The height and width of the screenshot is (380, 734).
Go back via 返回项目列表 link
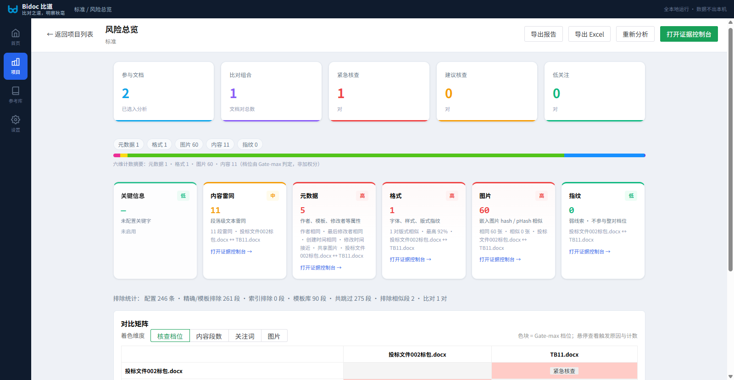70,34
